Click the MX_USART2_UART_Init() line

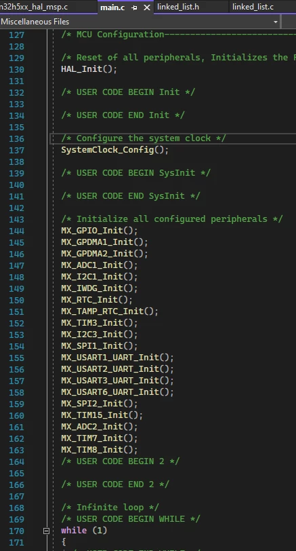click(117, 369)
